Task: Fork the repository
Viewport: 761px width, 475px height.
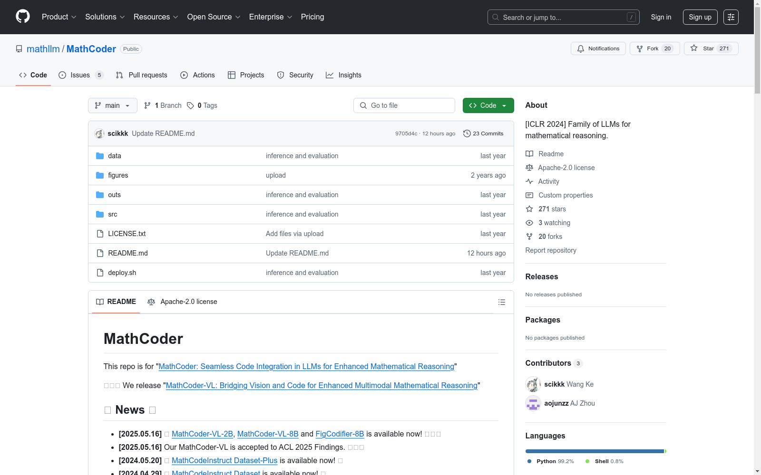Action: pos(654,48)
